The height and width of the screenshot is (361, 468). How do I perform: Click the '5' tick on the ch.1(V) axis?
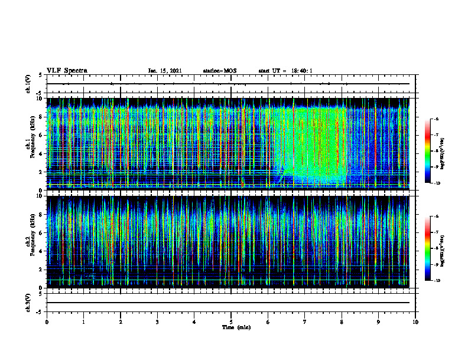tap(41, 75)
